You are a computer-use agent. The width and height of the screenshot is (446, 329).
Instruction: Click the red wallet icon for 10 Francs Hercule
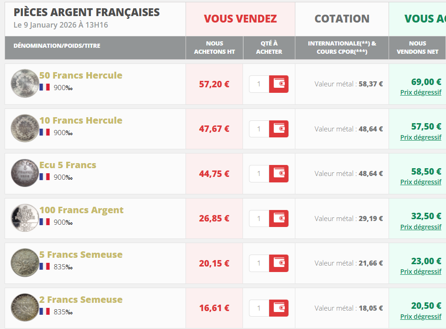(x=278, y=129)
